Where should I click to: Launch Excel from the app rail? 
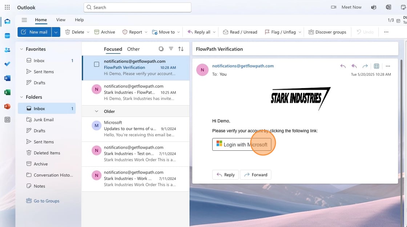pyautogui.click(x=7, y=92)
